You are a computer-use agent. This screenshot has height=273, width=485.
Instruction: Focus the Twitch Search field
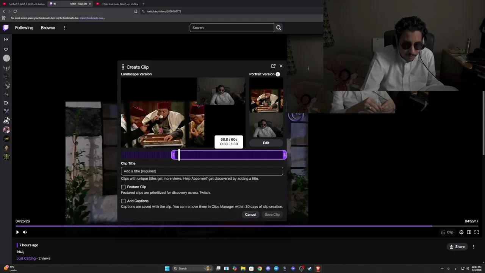pos(232,28)
